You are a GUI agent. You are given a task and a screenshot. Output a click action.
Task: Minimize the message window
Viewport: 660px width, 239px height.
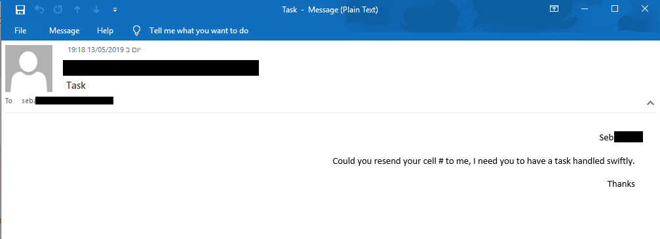(x=584, y=8)
